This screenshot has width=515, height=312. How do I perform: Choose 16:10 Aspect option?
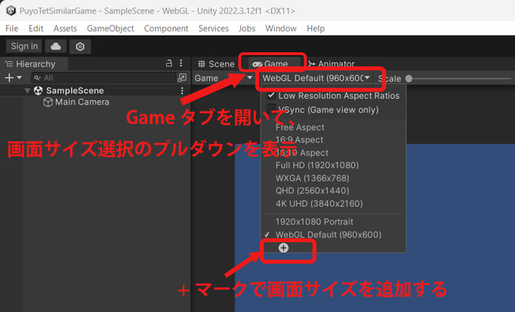tap(302, 153)
